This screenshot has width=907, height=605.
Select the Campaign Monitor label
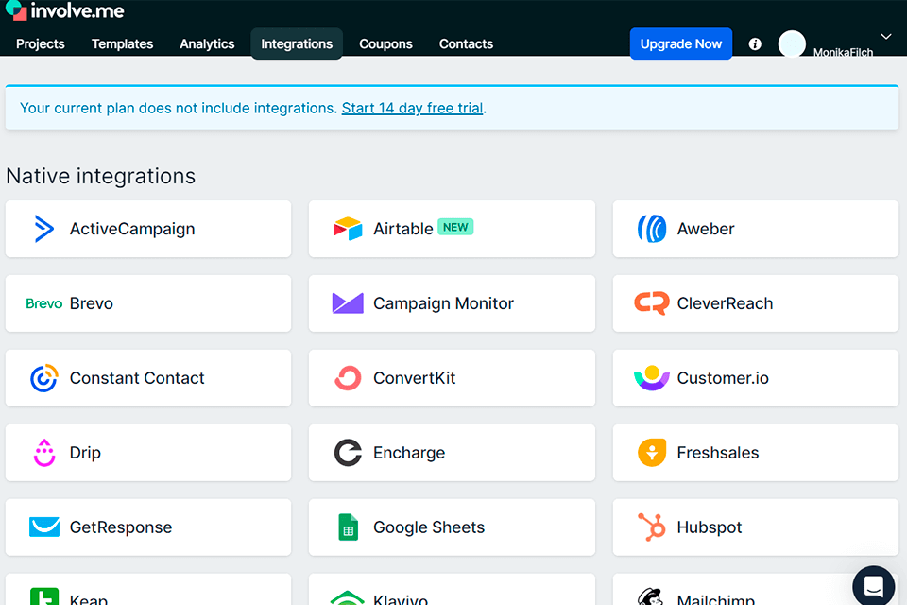443,303
